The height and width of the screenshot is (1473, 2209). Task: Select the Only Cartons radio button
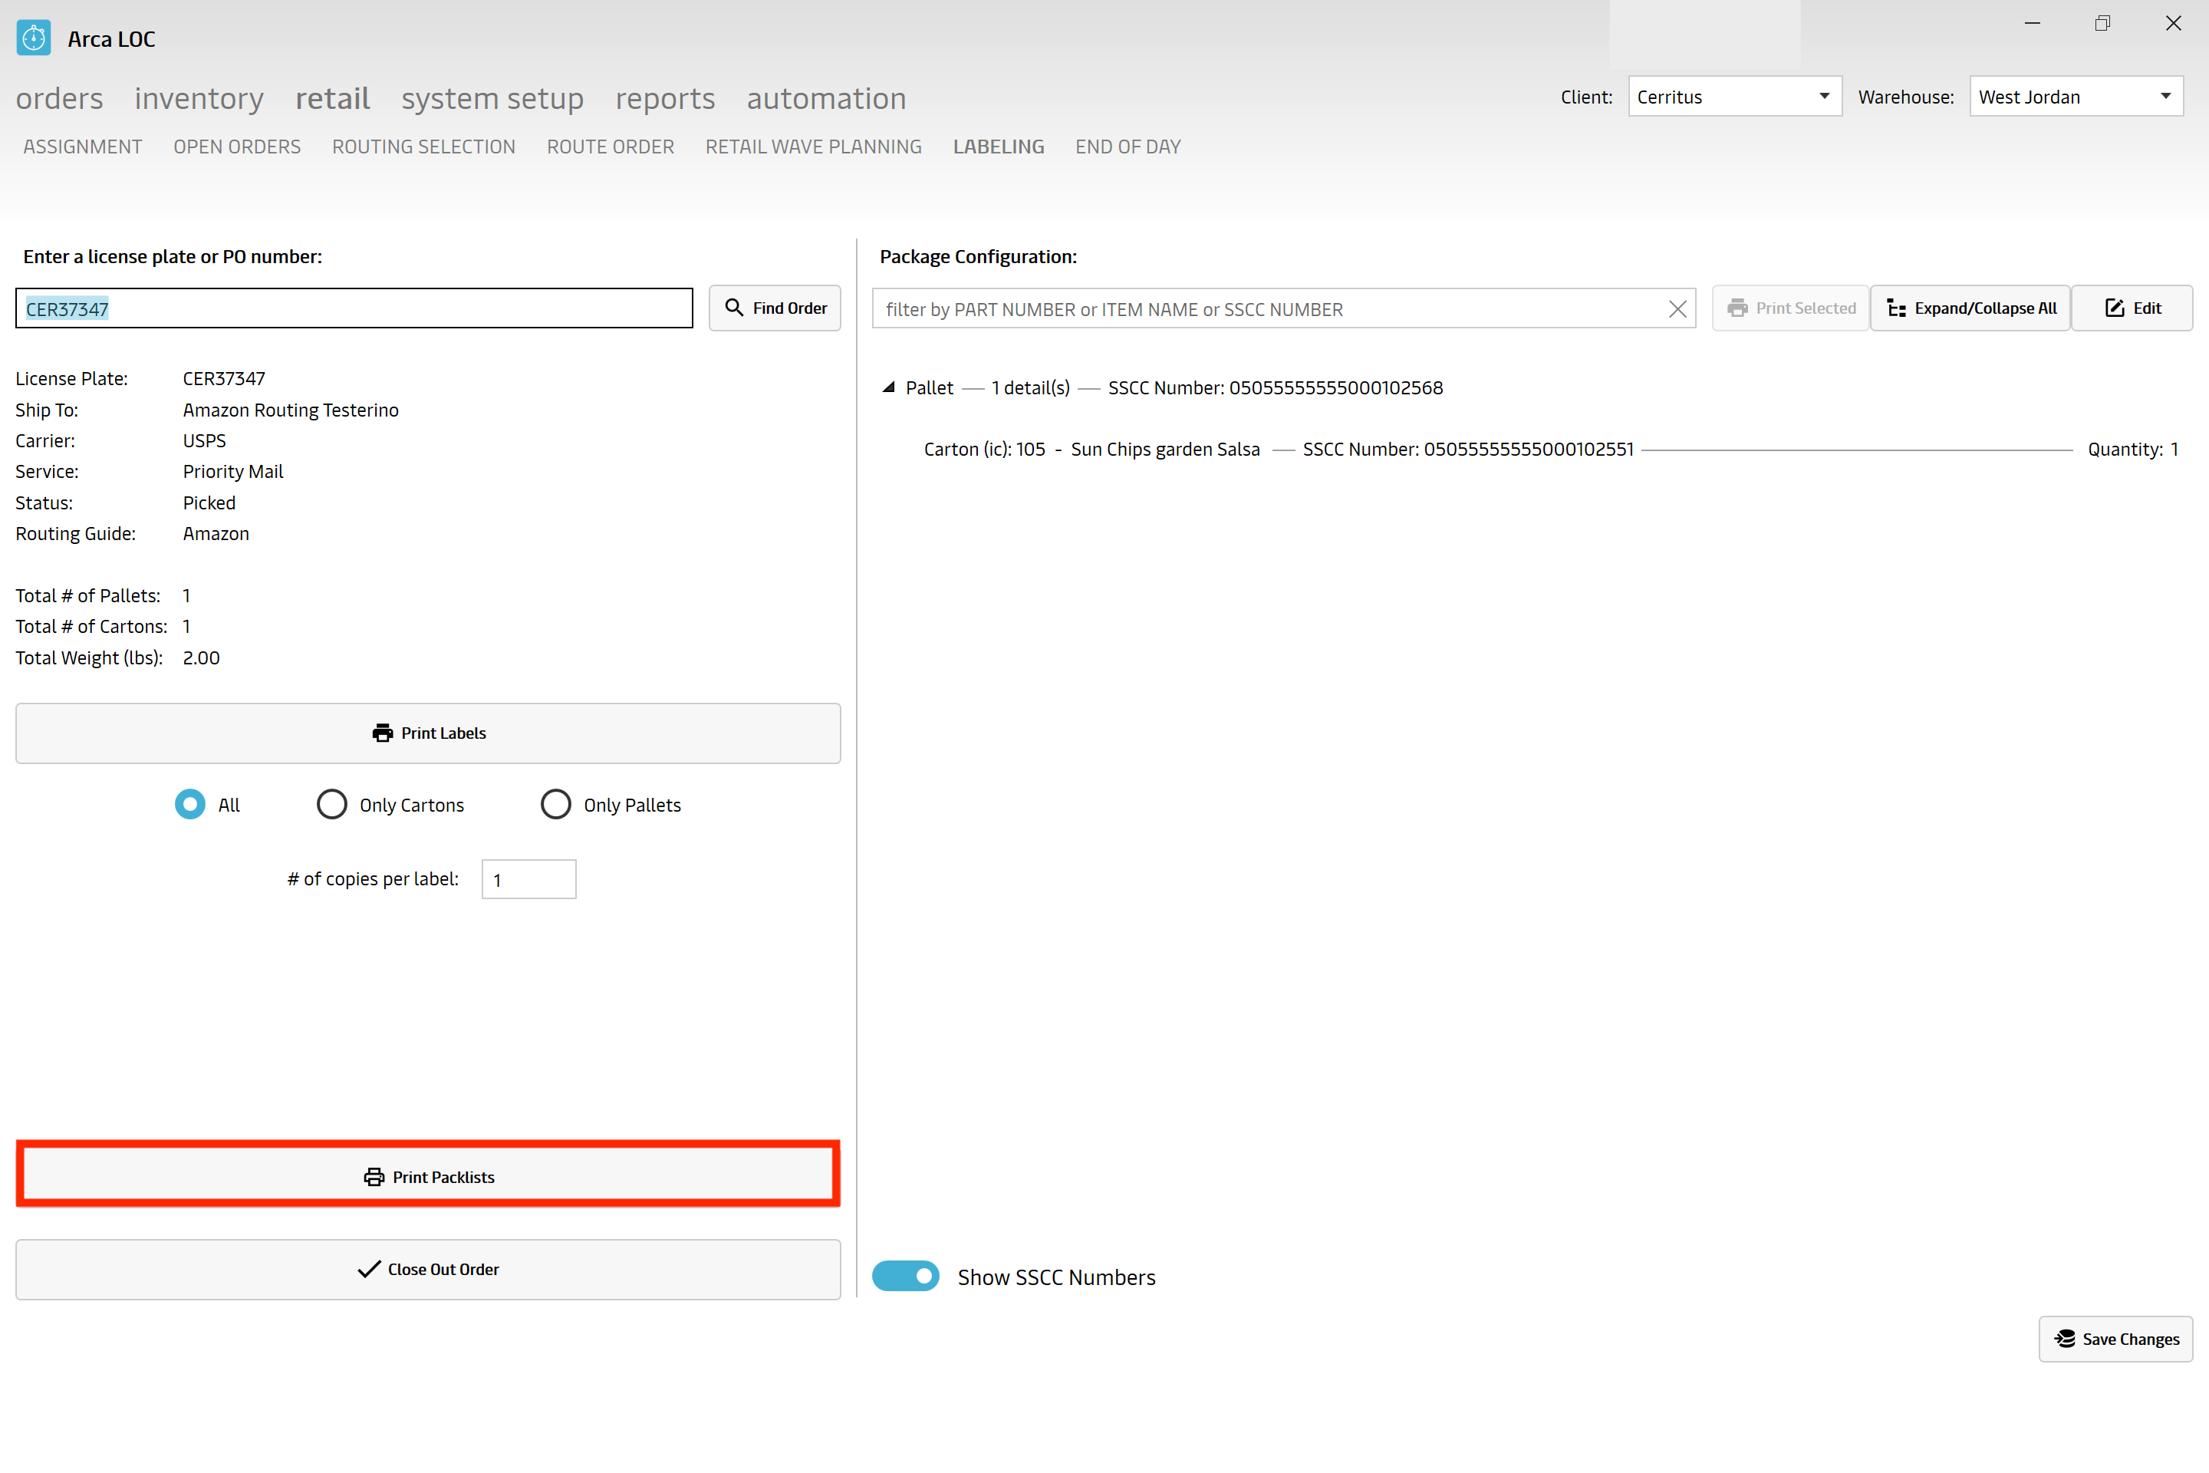332,806
